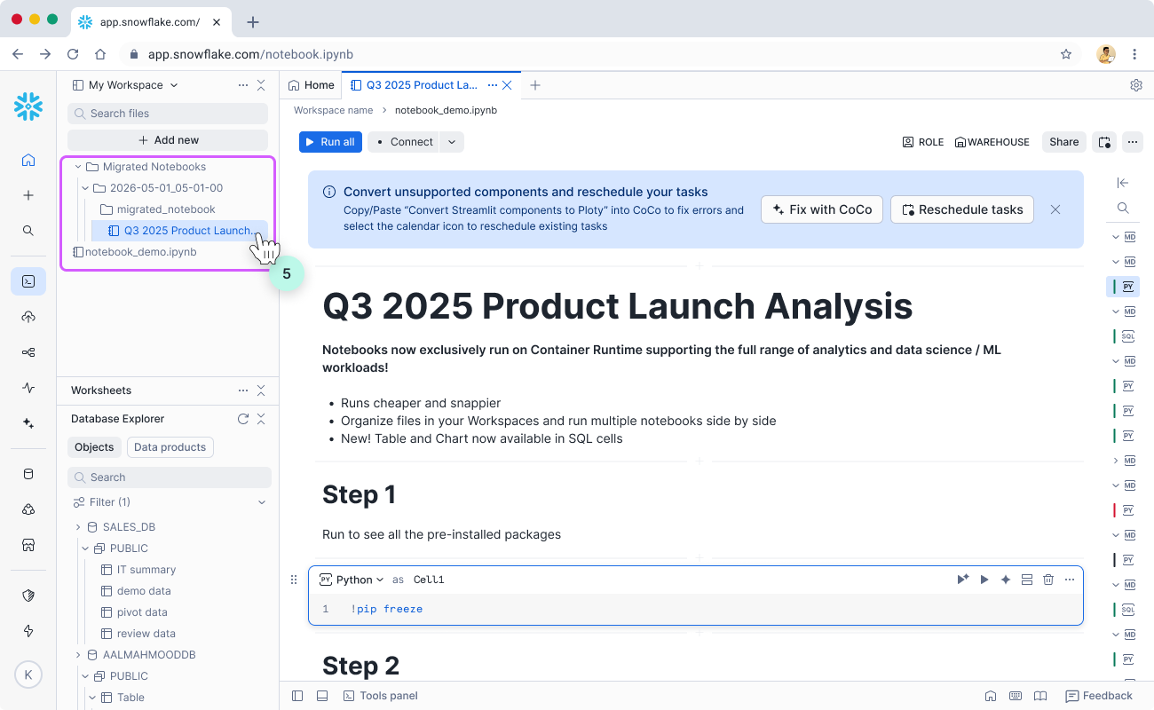This screenshot has height=710, width=1154.
Task: Open the My Workspace dropdown
Action: click(x=125, y=85)
